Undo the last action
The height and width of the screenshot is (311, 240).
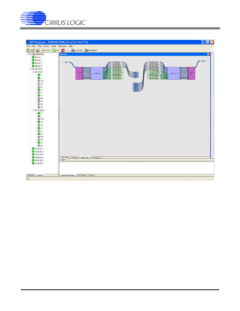(44, 50)
